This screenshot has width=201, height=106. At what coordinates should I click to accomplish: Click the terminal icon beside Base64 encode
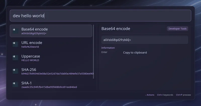click(x=15, y=31)
